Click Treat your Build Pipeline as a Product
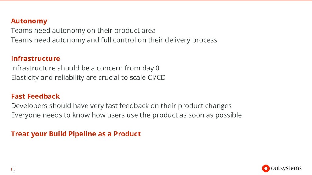The height and width of the screenshot is (175, 312). pos(76,134)
